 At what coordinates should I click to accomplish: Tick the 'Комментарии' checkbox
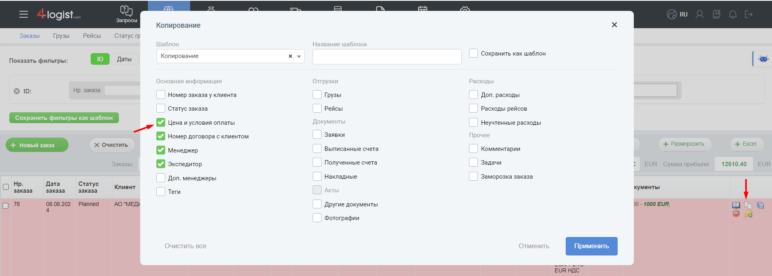(x=473, y=148)
